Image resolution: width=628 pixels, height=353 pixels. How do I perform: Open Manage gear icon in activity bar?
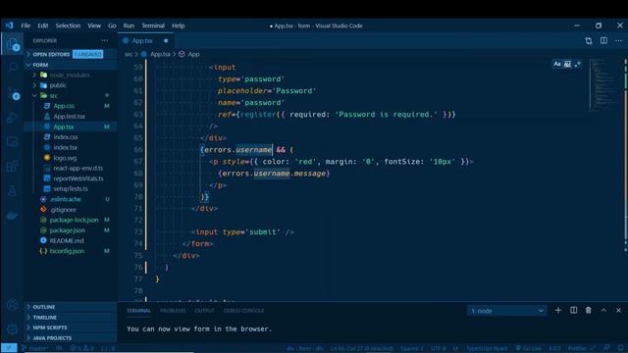pyautogui.click(x=13, y=329)
